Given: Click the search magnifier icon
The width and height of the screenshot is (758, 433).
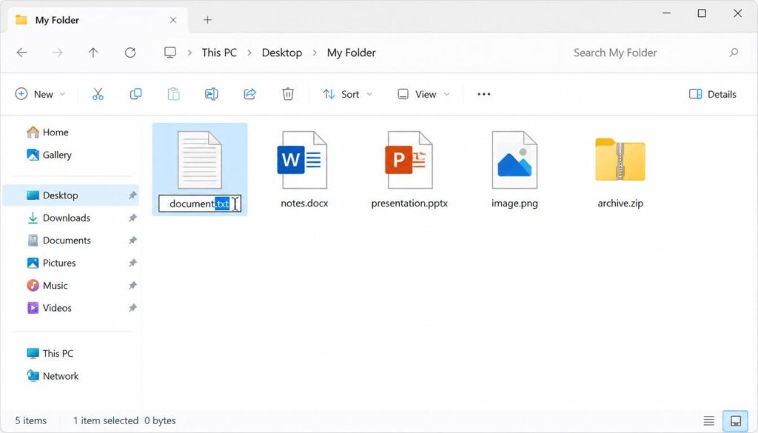Looking at the screenshot, I should coord(734,53).
